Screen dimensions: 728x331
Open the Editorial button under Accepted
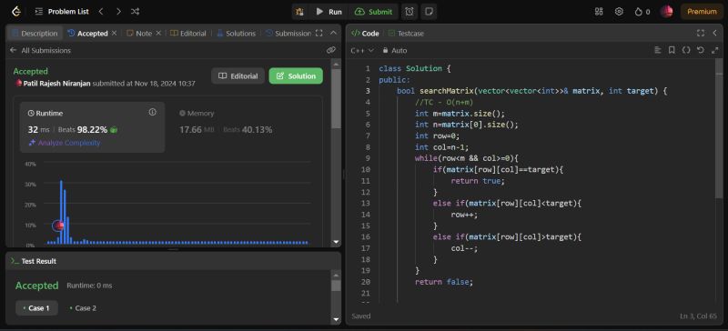tap(238, 76)
